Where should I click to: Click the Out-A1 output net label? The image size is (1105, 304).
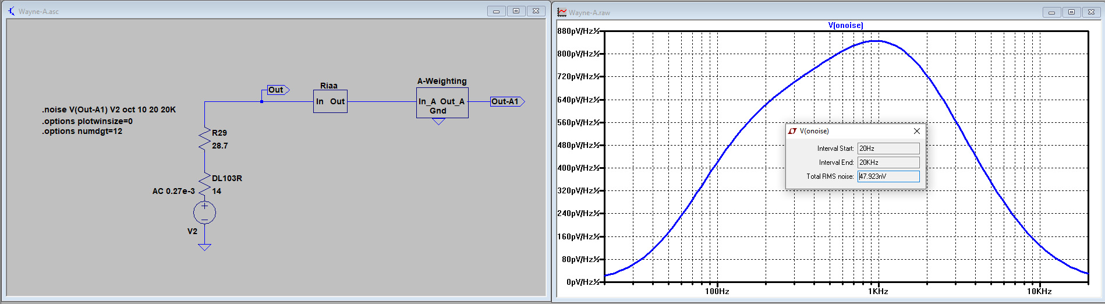(x=507, y=101)
